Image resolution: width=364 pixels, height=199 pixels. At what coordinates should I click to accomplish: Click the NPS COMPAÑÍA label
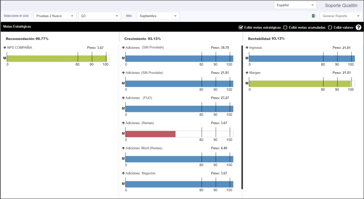(20, 48)
